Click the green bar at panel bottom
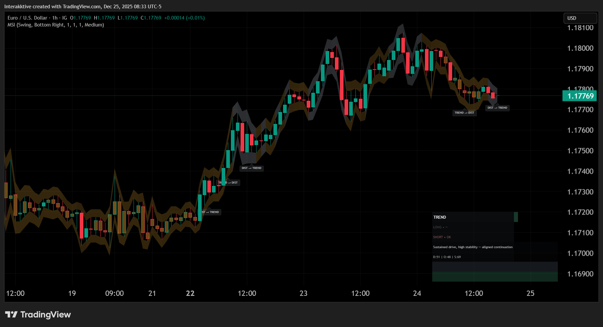 pyautogui.click(x=495, y=277)
